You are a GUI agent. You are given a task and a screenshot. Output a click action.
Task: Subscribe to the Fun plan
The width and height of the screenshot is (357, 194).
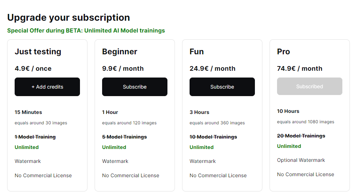pyautogui.click(x=222, y=87)
